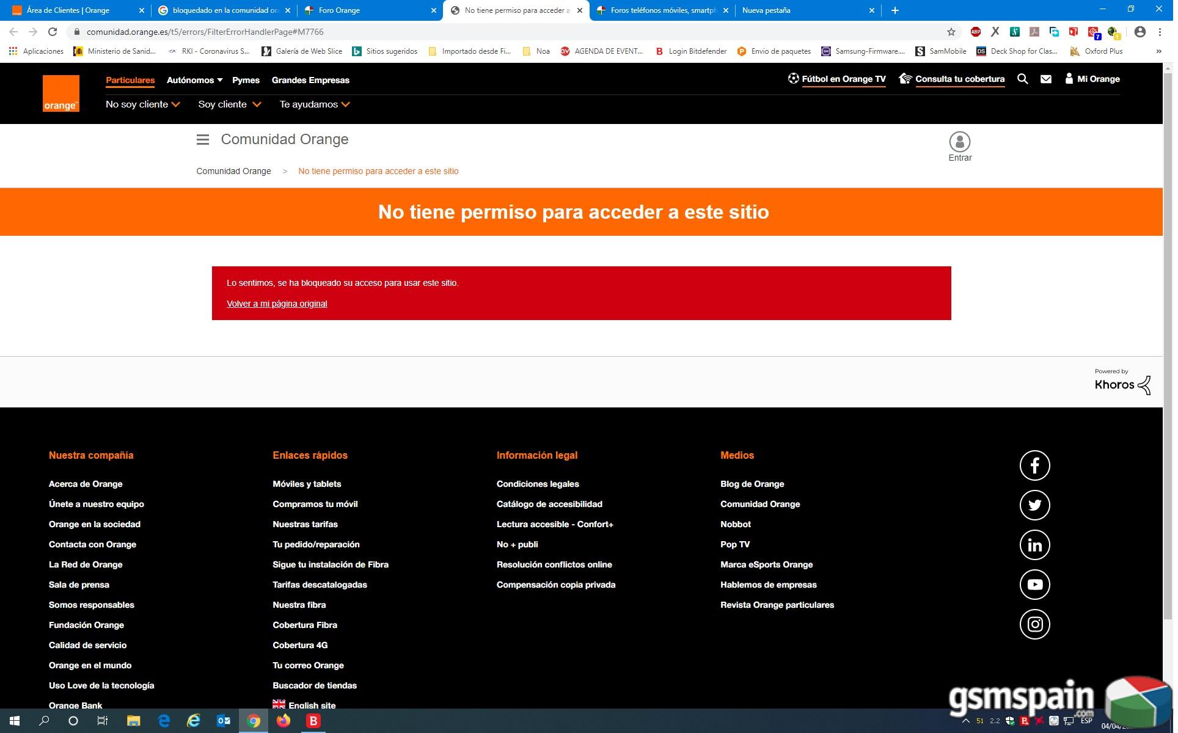Viewport: 1178px width, 733px height.
Task: Expand the Autónomos dropdown
Action: 195,80
